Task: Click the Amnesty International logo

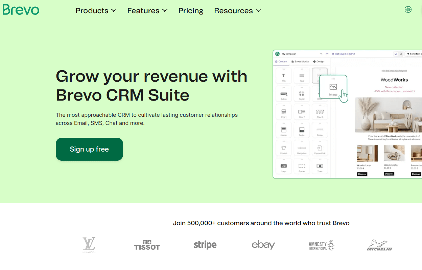Action: 322,245
